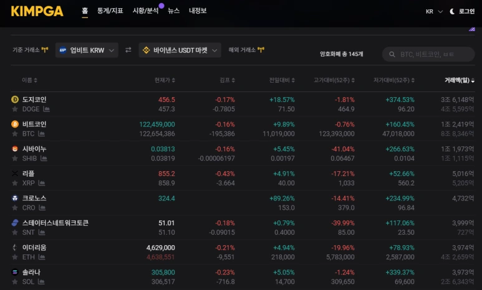Click the purple corner icon under the header
The image size is (482, 290).
[472, 29]
